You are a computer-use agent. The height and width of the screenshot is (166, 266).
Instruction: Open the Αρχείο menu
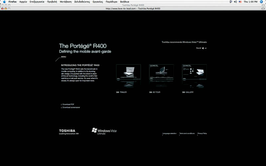point(23,2)
